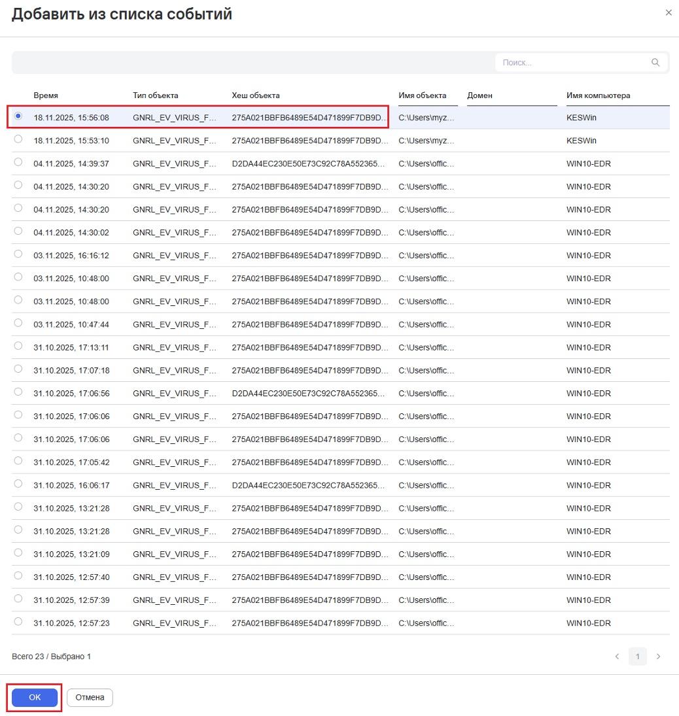Select radio for event 03.11.2025, 10:47:44
This screenshot has height=716, width=679.
(x=18, y=322)
